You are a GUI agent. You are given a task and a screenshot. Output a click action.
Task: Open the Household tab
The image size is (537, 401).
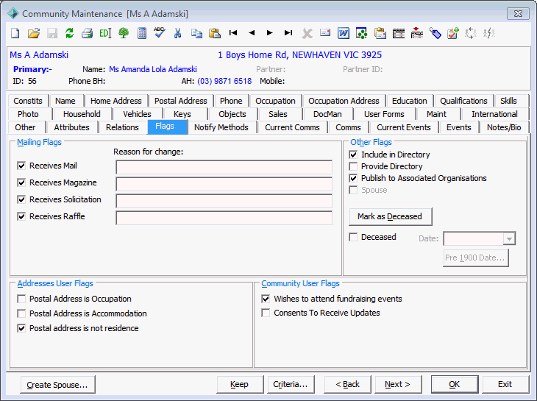point(82,114)
